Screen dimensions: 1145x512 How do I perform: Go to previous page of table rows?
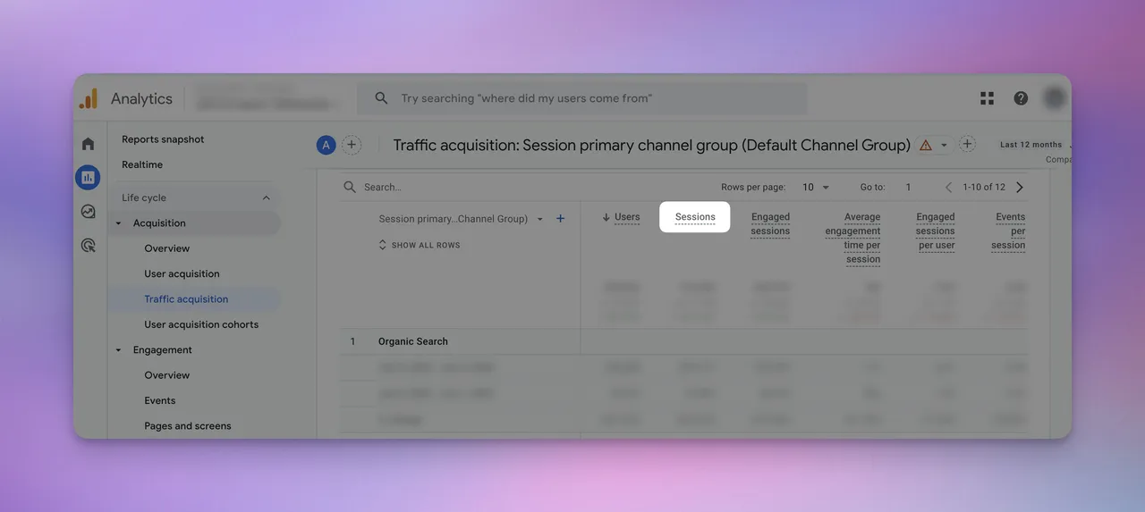(949, 187)
